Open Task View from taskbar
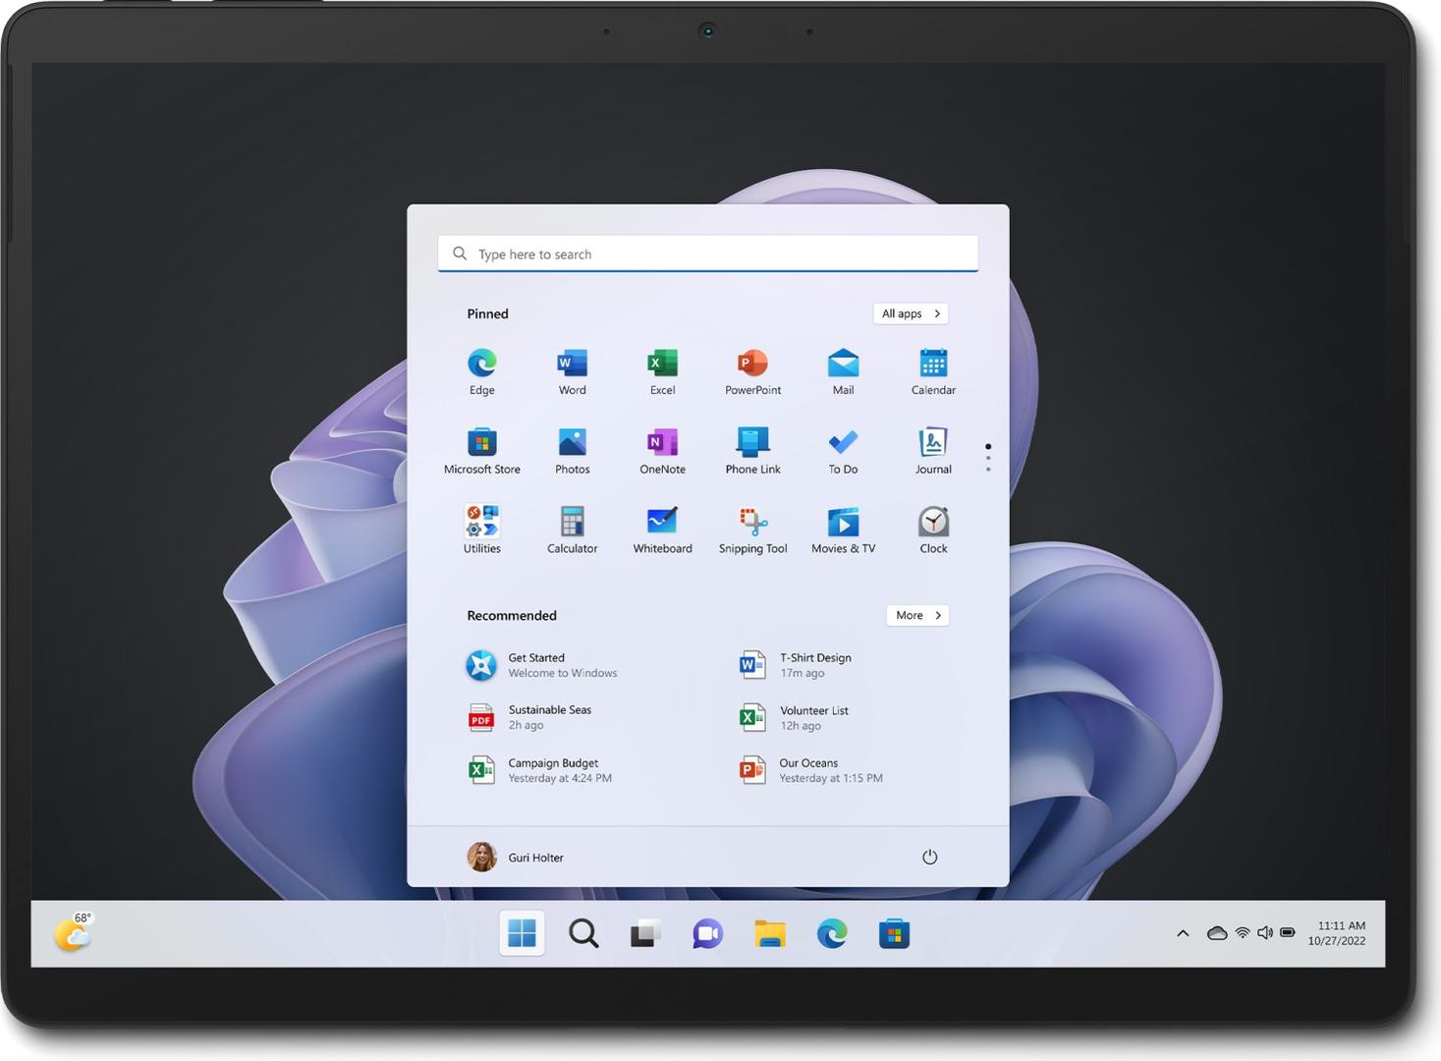 point(645,933)
